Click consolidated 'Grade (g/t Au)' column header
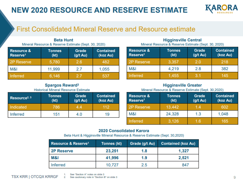This screenshot has width=243, height=179. coord(143,143)
